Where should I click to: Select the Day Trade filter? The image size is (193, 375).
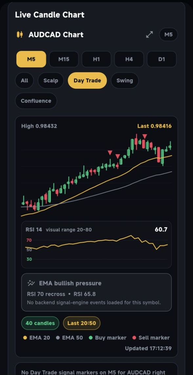point(87,81)
